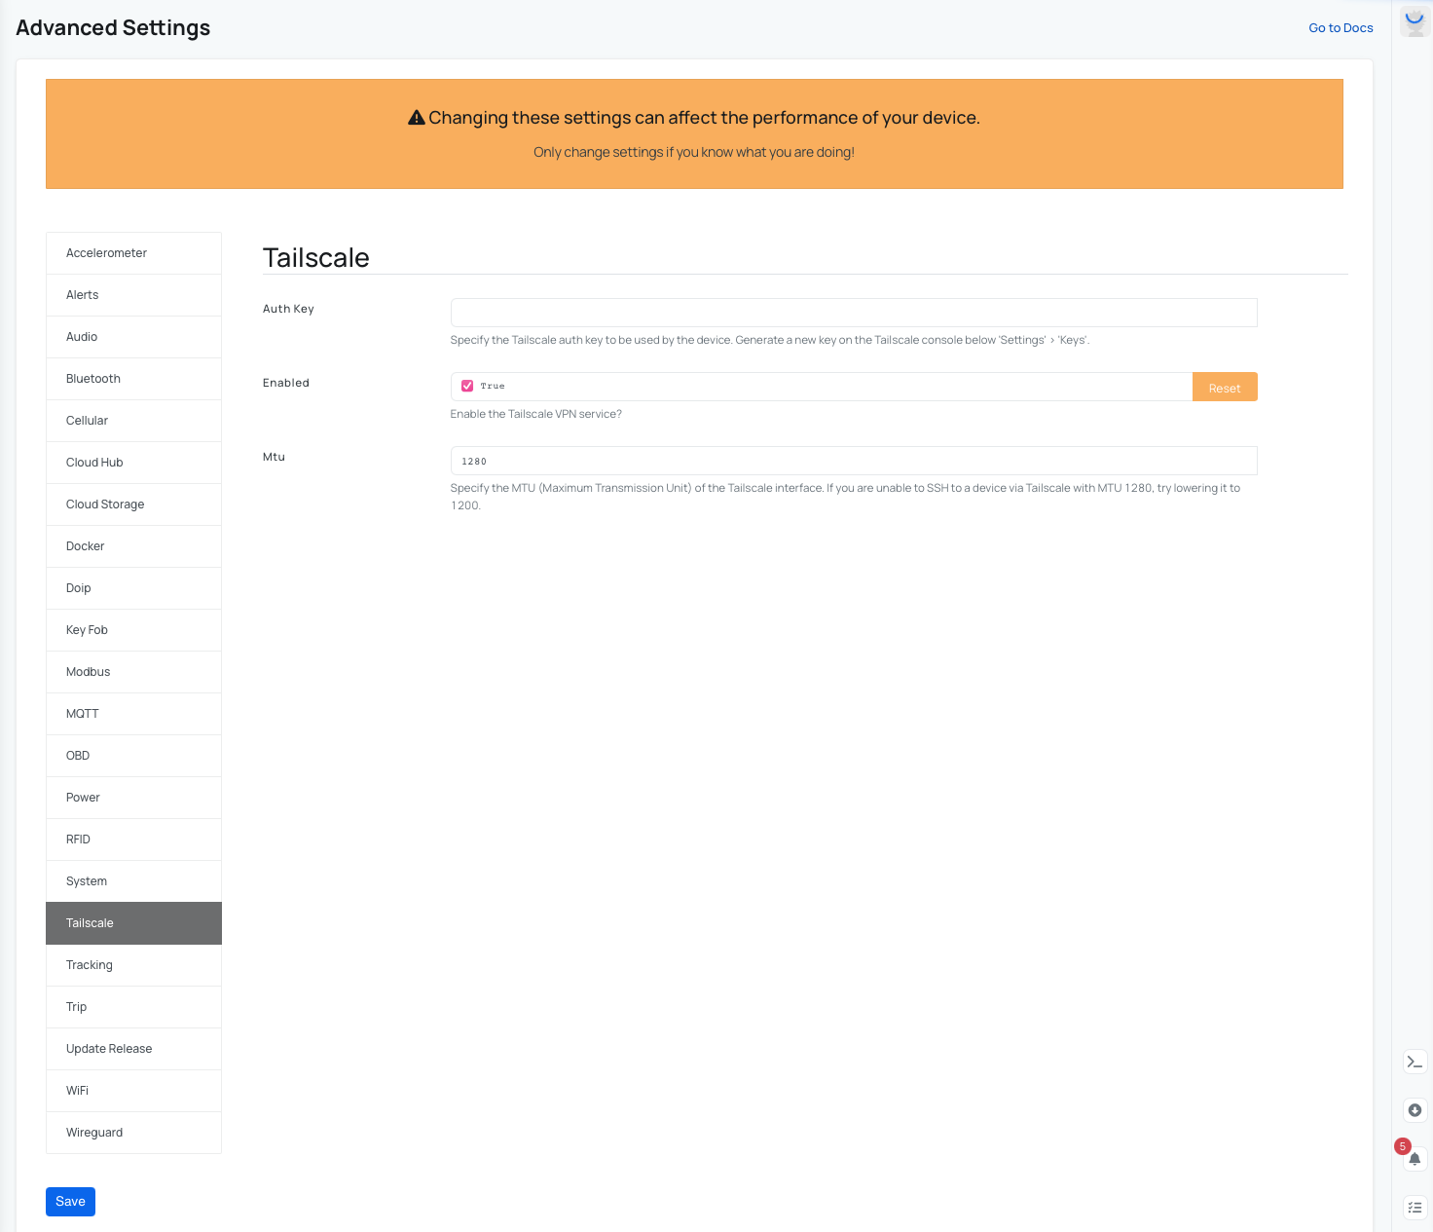Image resolution: width=1433 pixels, height=1232 pixels.
Task: Open the Trip settings section
Action: click(133, 1007)
